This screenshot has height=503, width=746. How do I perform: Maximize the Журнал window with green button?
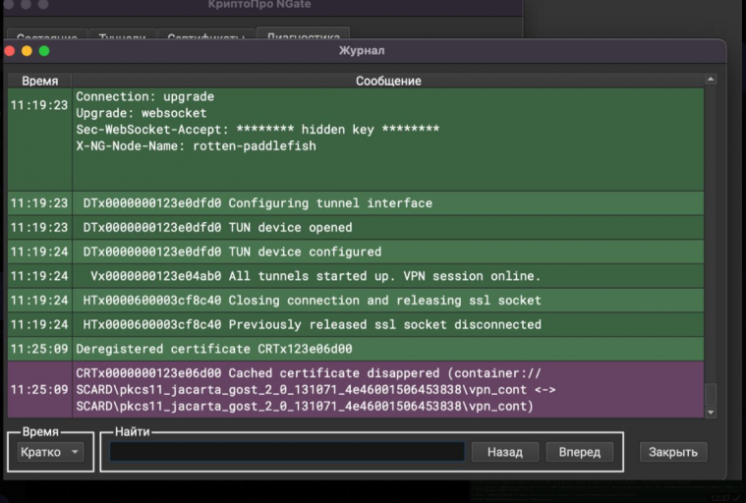click(44, 51)
